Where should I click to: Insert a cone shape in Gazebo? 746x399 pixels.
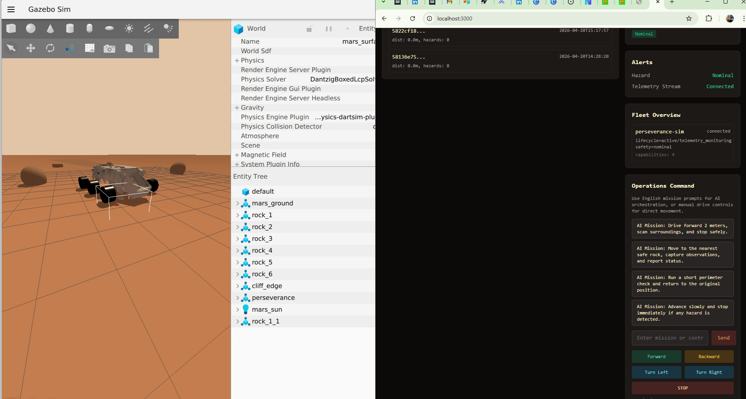point(50,28)
